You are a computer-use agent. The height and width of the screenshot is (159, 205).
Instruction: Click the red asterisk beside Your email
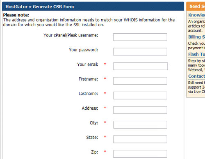pyautogui.click(x=105, y=64)
